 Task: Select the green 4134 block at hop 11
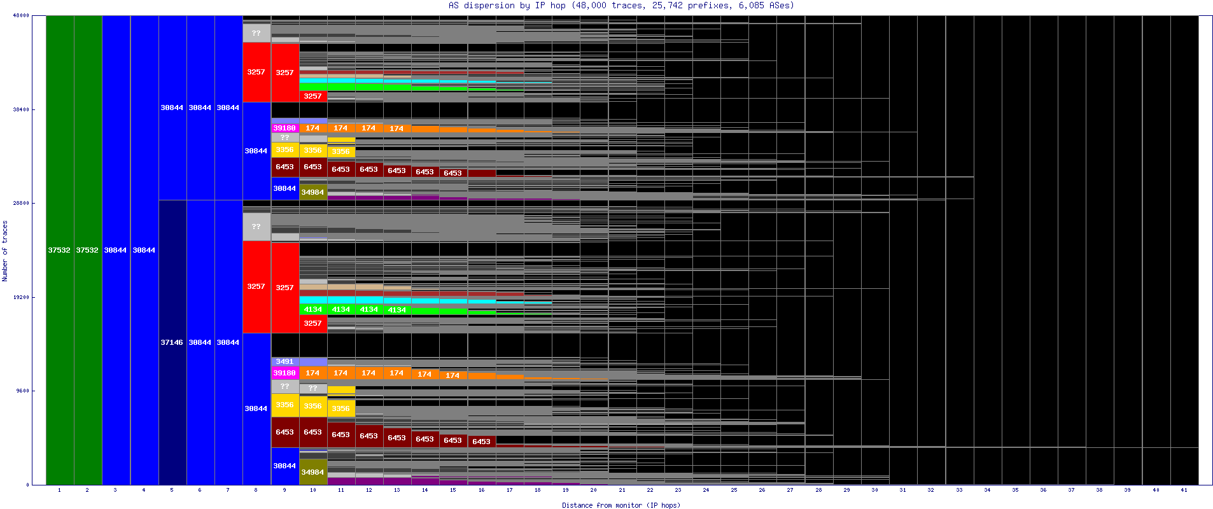[x=341, y=309]
